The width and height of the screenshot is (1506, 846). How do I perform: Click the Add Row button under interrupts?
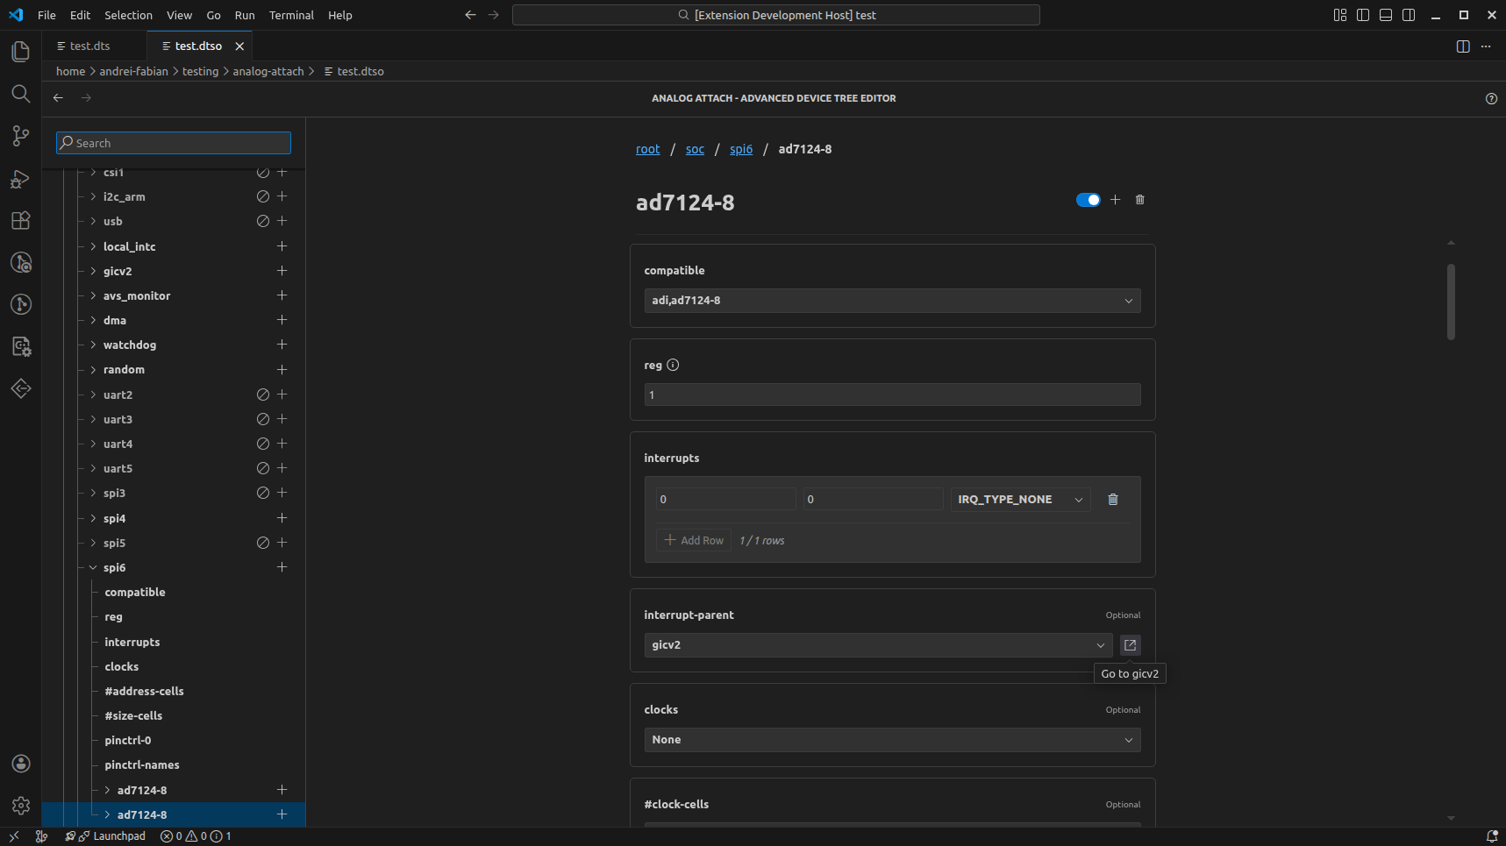[x=693, y=540]
